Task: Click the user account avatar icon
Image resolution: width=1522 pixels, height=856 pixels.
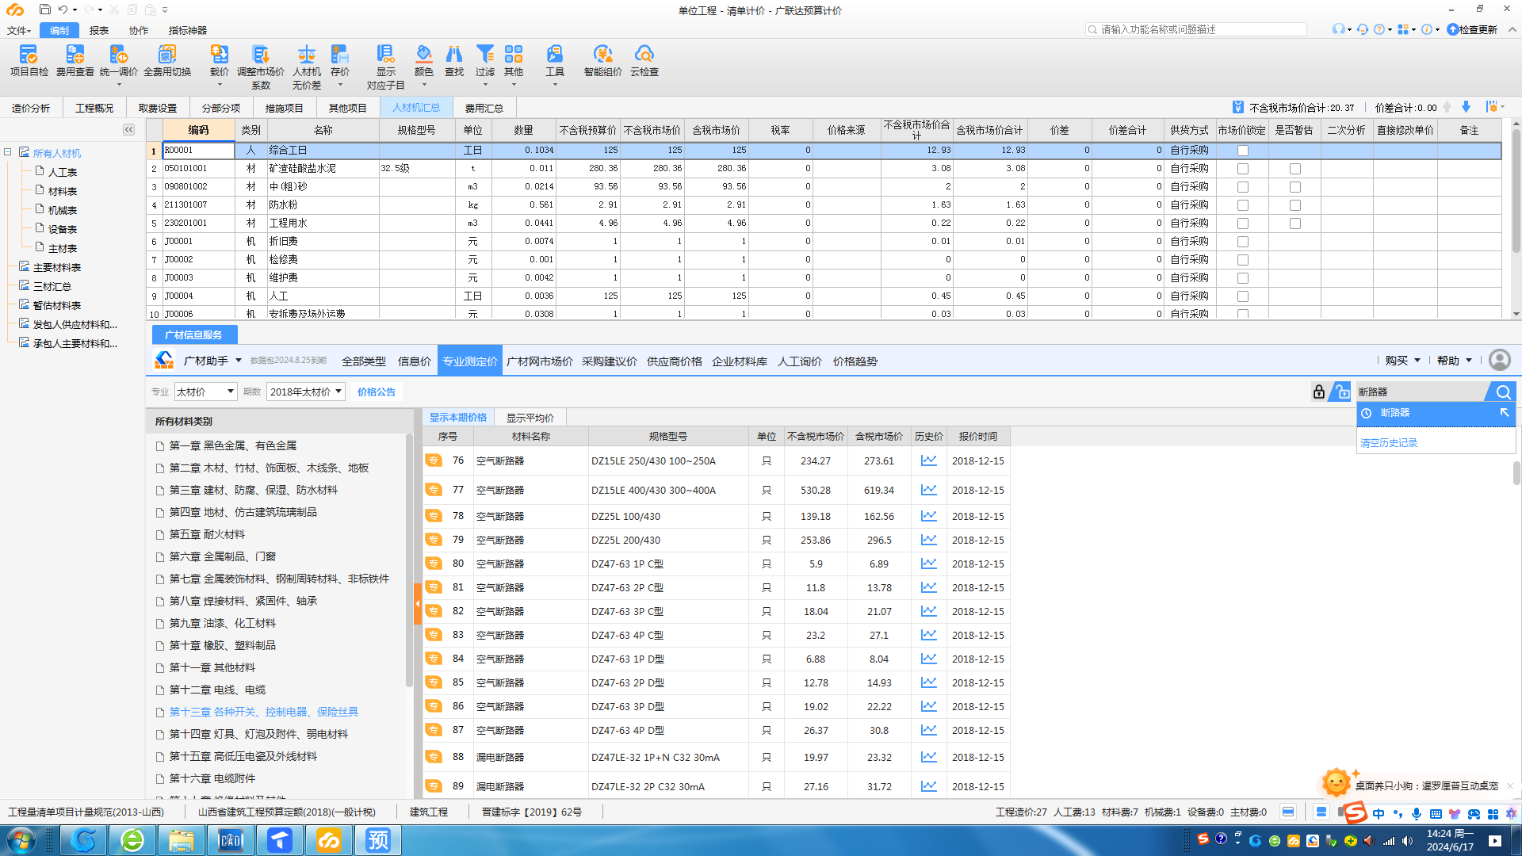Action: tap(1500, 360)
